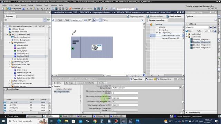Viewport: 221px width, 124px height.
Task: Click the search binoculars icon beside project search
Action: pos(136,9)
